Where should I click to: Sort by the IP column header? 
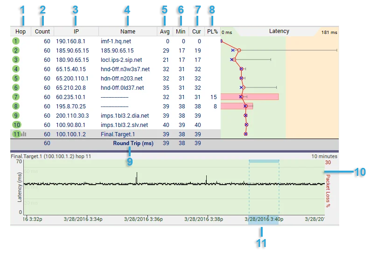[76, 32]
